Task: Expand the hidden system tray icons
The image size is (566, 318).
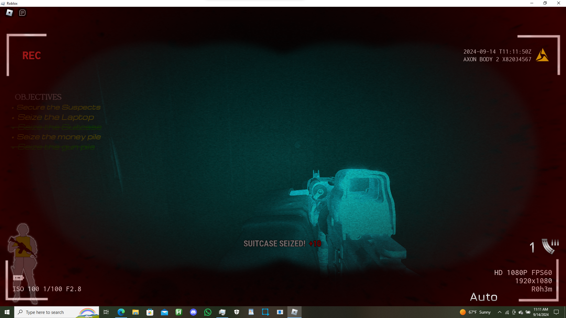Action: coord(500,312)
